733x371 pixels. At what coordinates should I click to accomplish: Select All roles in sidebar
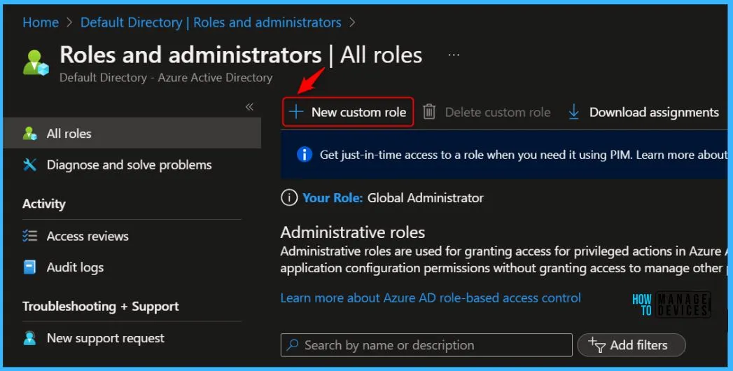132,133
